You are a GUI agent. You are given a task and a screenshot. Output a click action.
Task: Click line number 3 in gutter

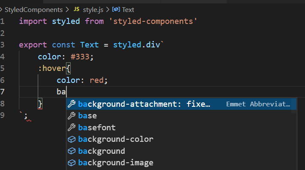click(2, 45)
